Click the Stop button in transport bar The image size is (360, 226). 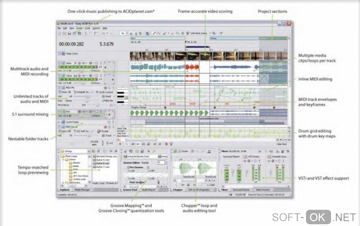[148, 144]
